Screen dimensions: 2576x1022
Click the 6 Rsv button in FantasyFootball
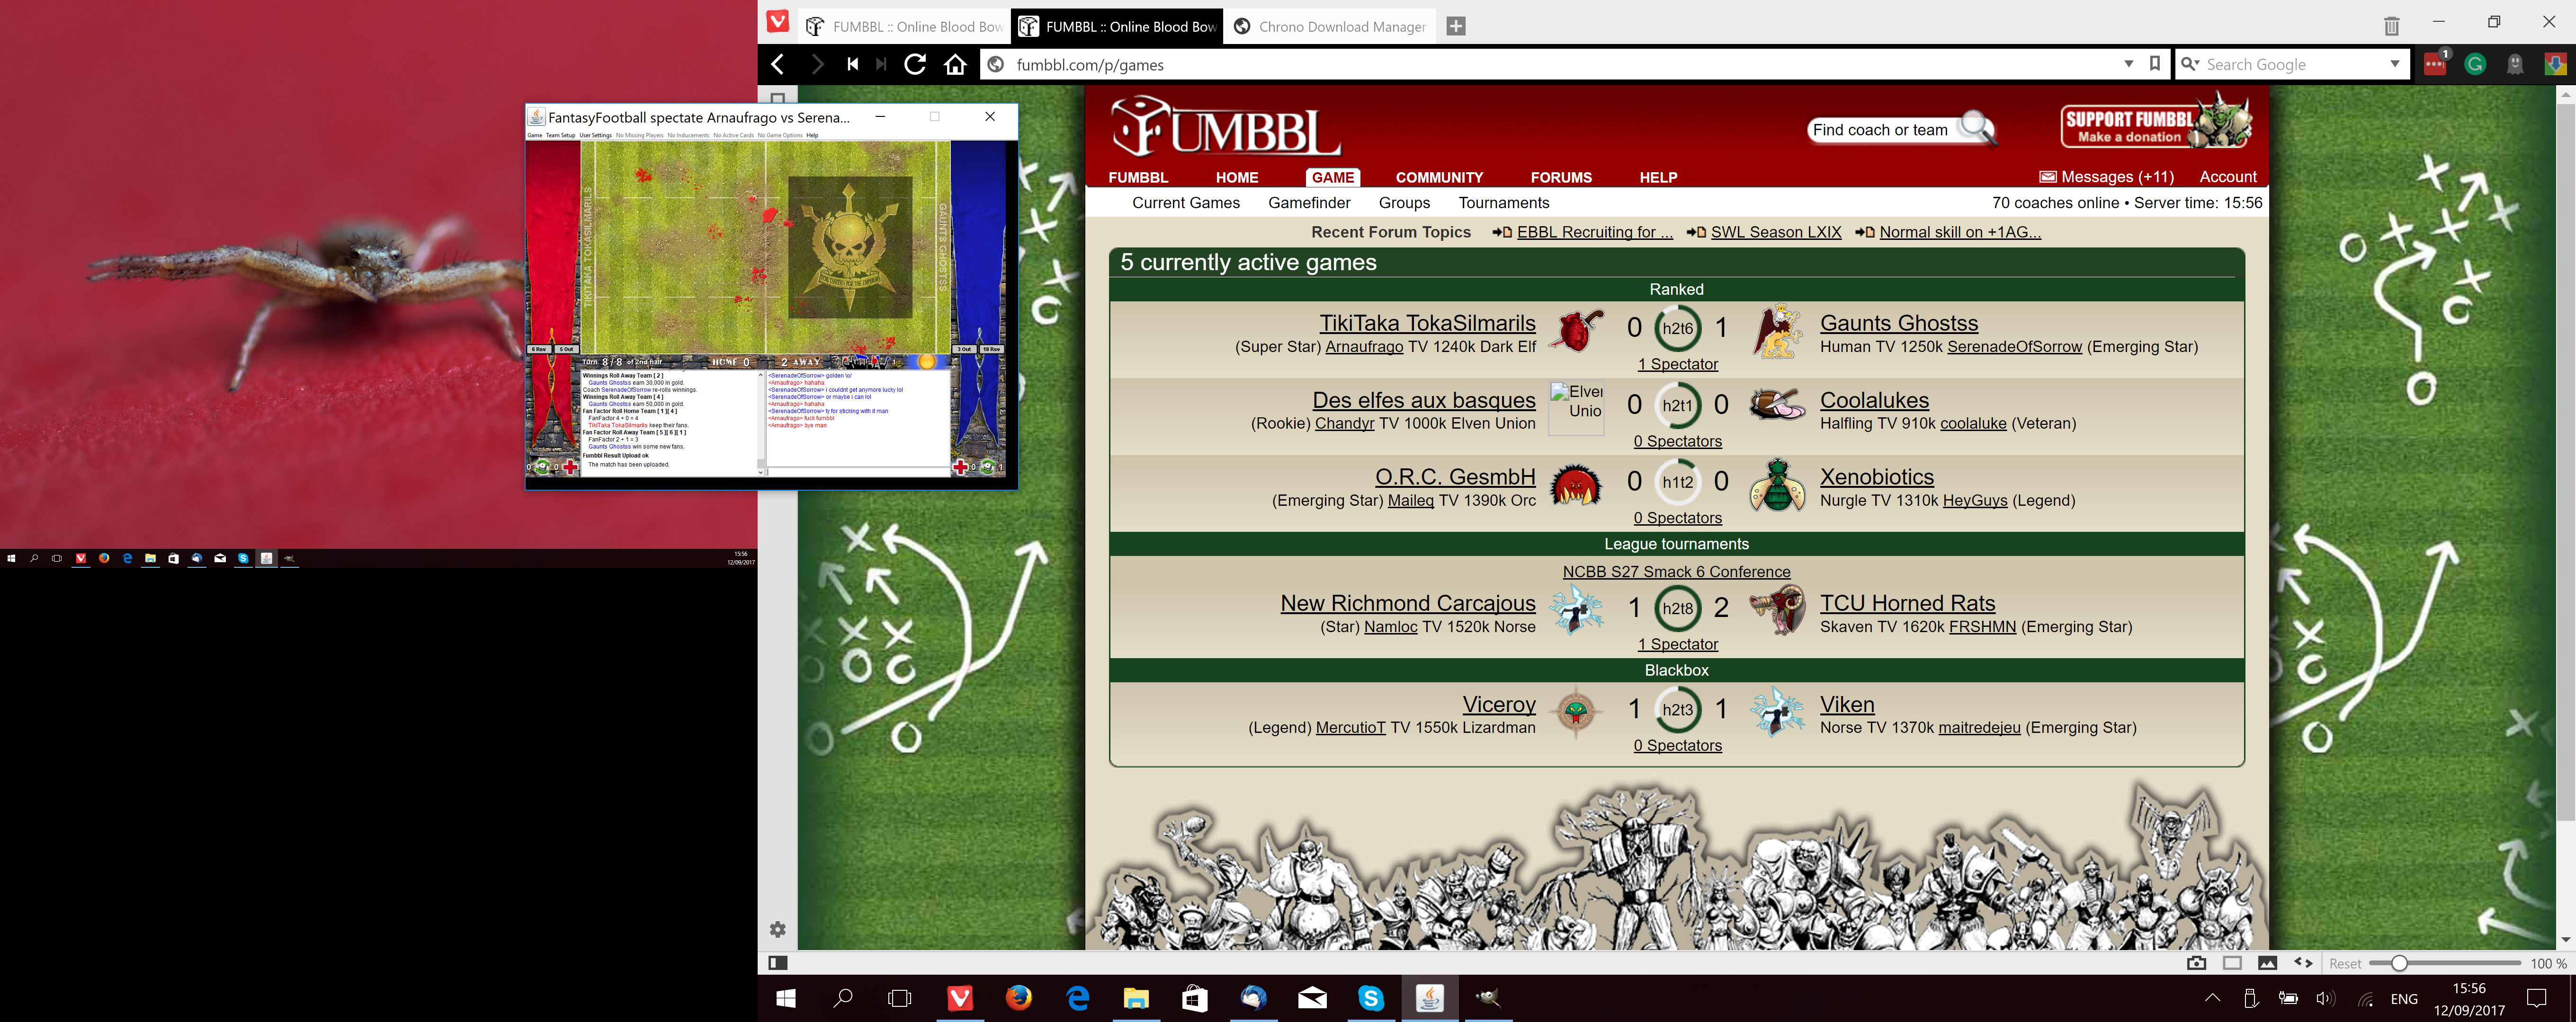[539, 349]
